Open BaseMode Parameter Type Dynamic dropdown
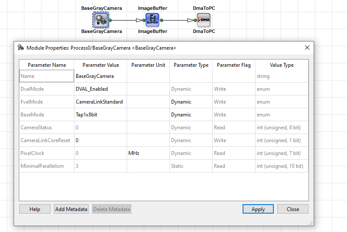This screenshot has width=347, height=232. (x=191, y=115)
